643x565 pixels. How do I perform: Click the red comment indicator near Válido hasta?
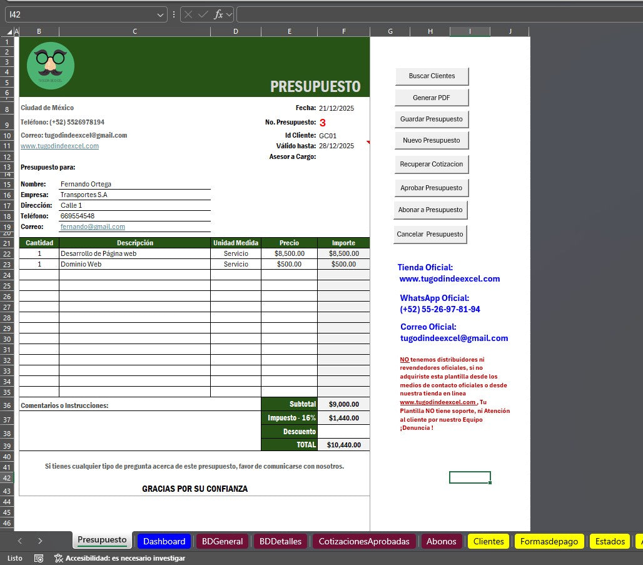click(x=368, y=143)
